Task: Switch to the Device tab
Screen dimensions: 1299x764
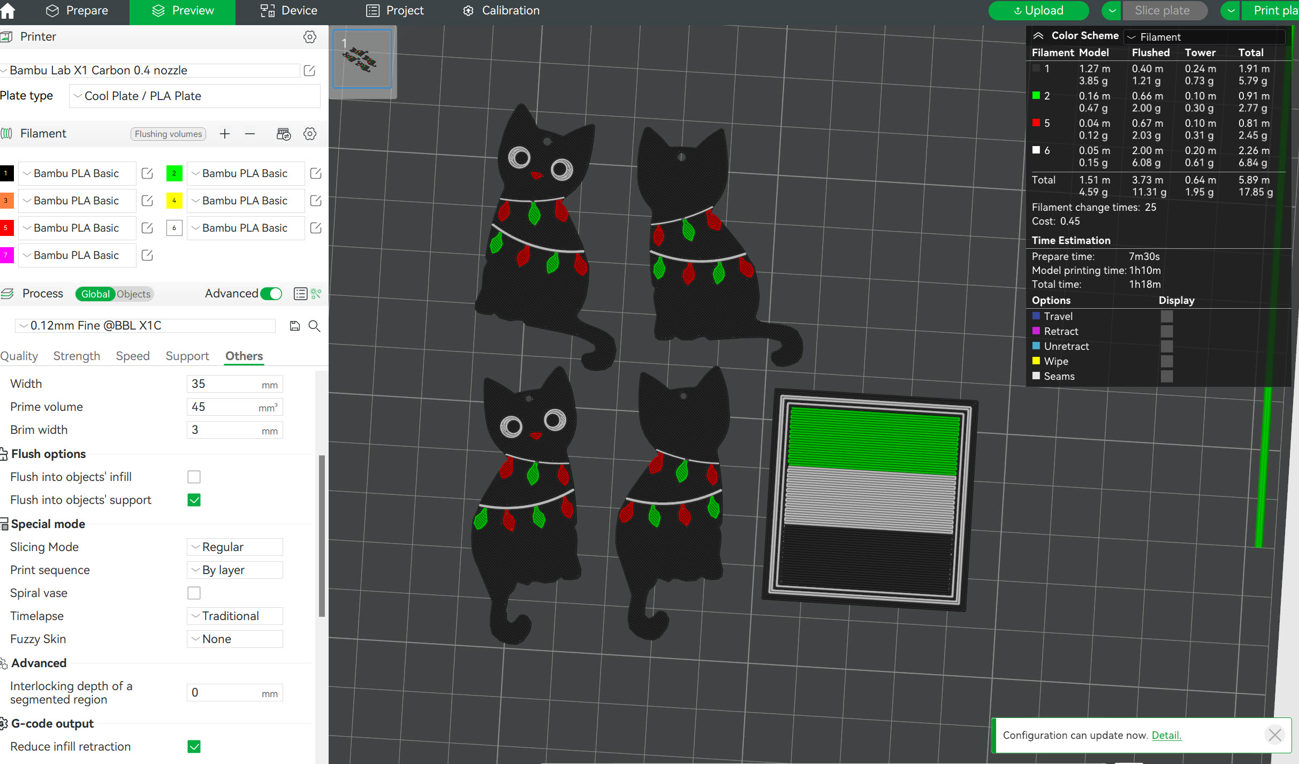Action: pos(289,11)
